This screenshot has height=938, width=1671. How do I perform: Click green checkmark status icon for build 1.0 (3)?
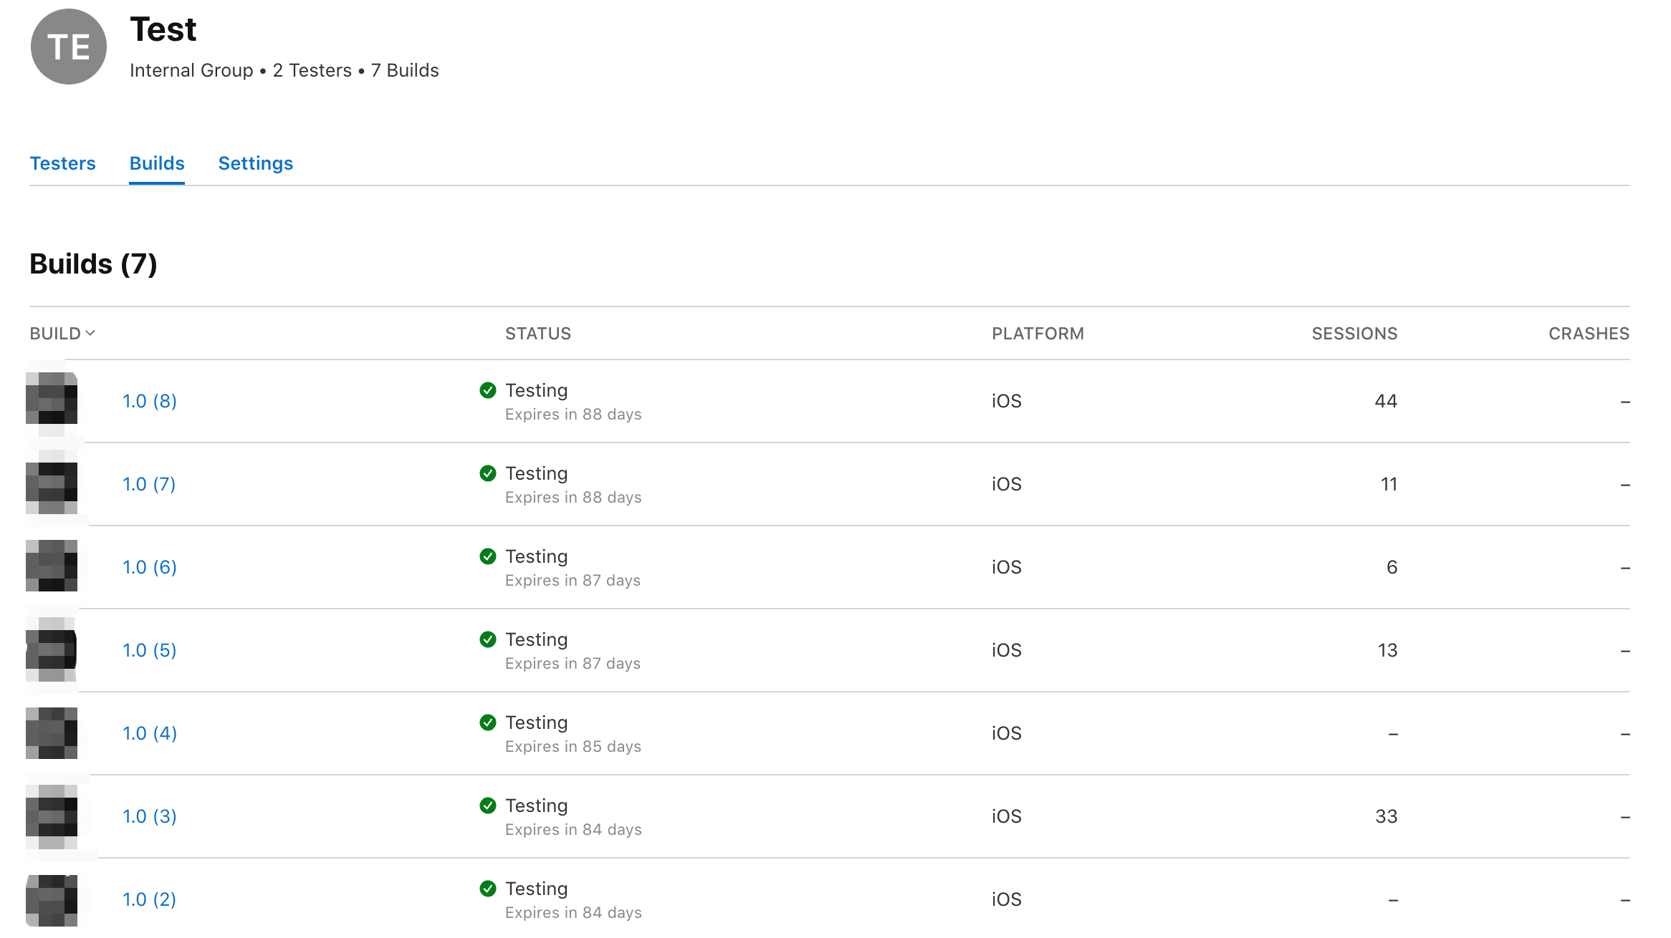click(488, 806)
